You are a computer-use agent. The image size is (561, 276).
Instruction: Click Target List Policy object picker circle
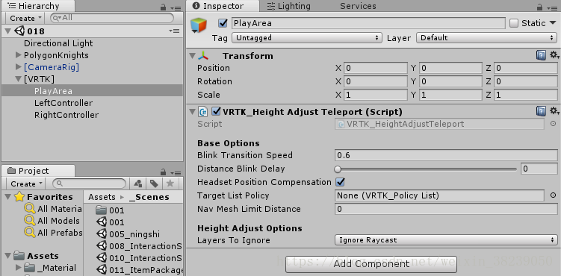click(x=553, y=195)
